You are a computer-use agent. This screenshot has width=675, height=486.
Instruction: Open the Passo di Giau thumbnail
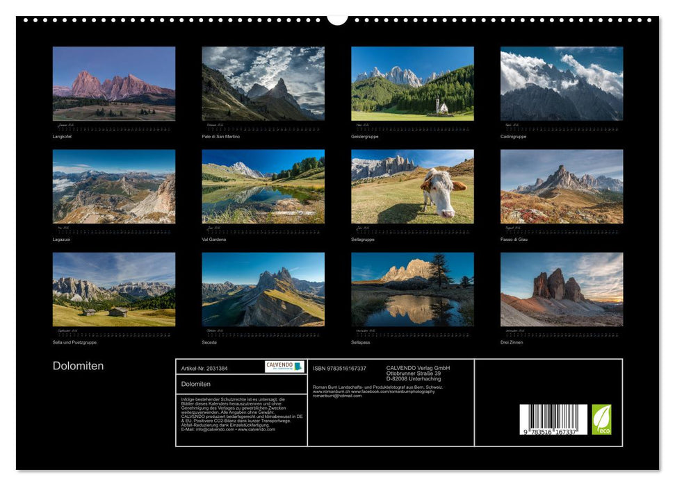562,189
